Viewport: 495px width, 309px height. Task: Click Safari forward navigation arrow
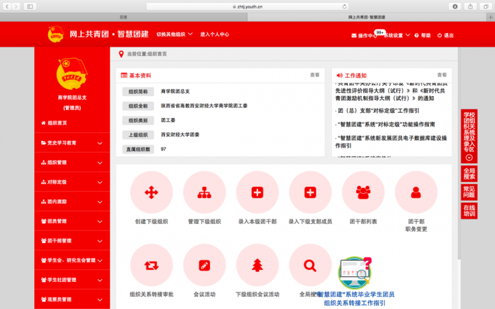[x=16, y=7]
